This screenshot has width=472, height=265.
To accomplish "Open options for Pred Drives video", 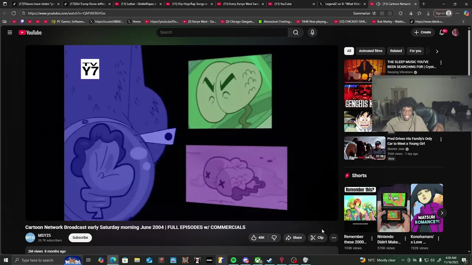I will click(x=441, y=139).
